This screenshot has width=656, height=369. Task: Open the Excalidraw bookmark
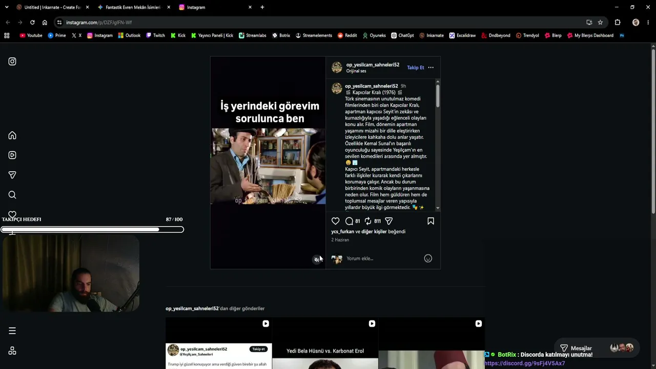462,35
